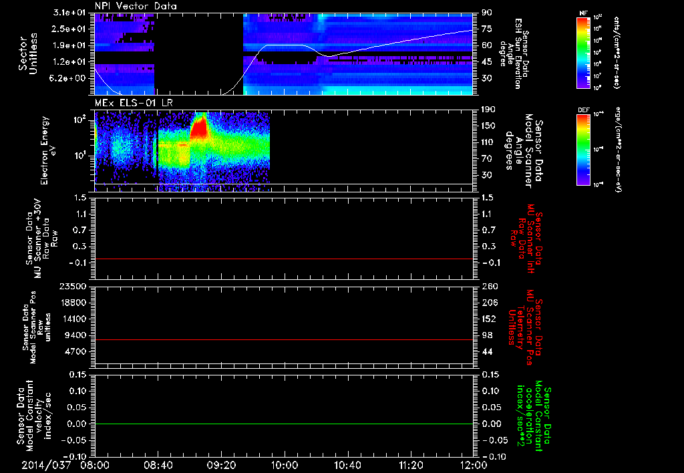Click the white sun elevation curve plateau

tap(286, 45)
